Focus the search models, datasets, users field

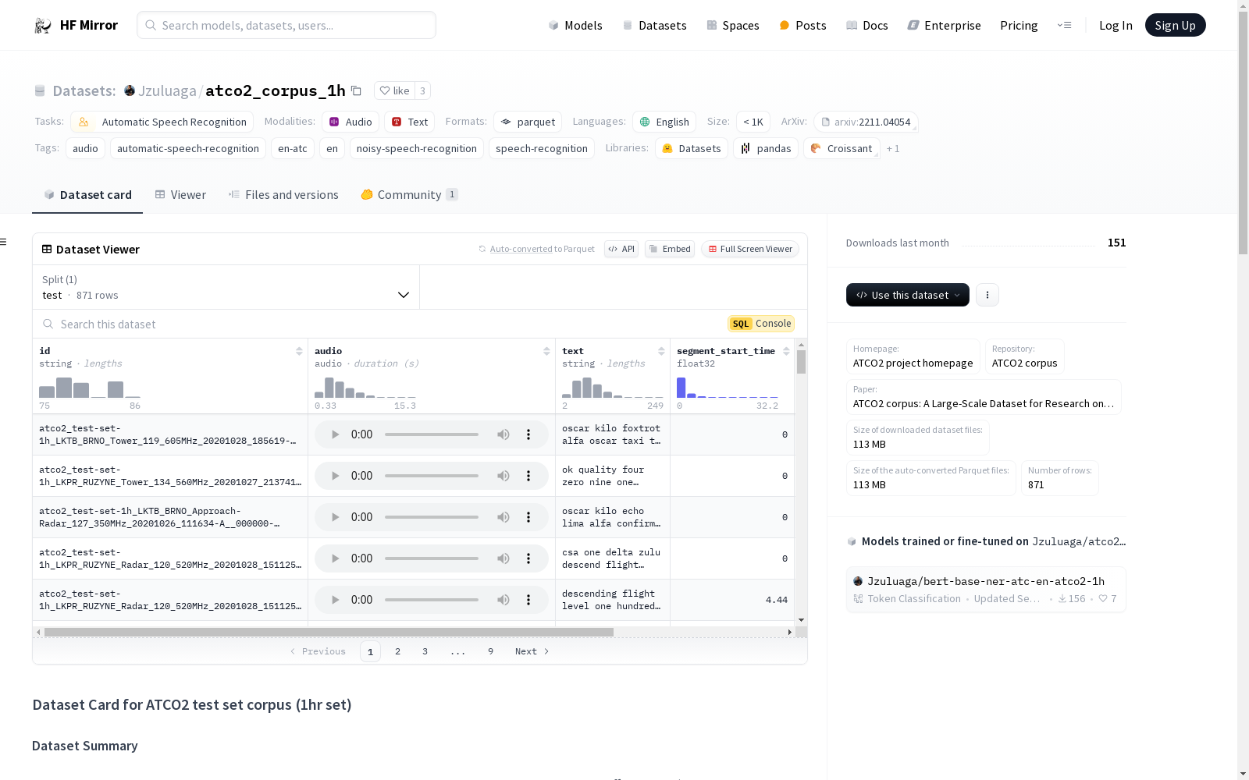286,25
